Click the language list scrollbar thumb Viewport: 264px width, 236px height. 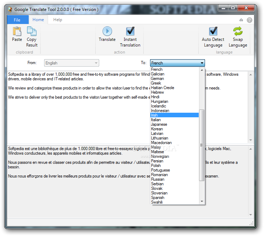(202, 145)
